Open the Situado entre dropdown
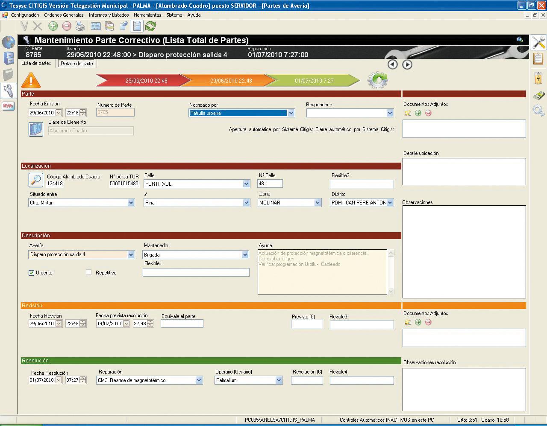 tap(131, 203)
